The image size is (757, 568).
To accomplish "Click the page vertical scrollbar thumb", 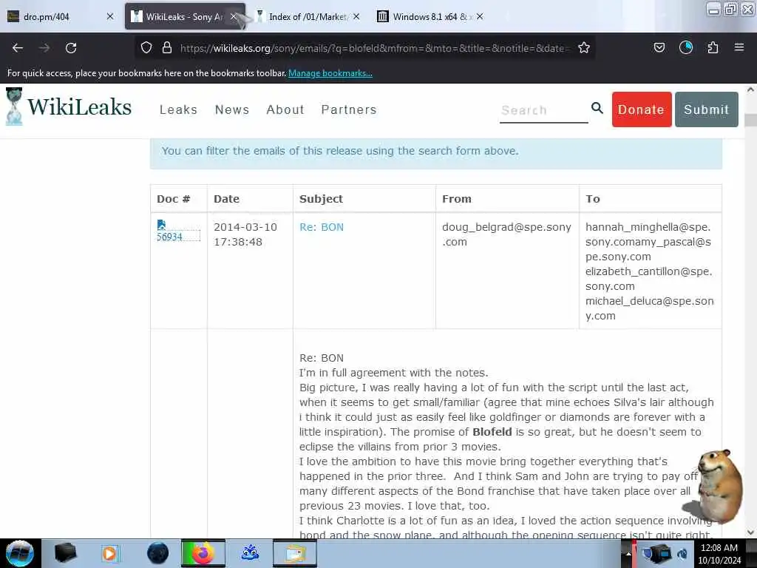I will click(x=750, y=120).
